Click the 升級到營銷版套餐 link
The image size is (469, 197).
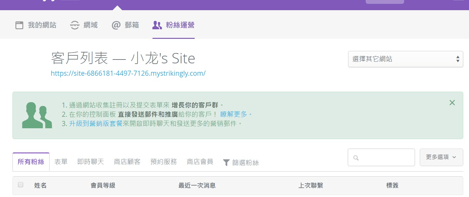pos(96,123)
